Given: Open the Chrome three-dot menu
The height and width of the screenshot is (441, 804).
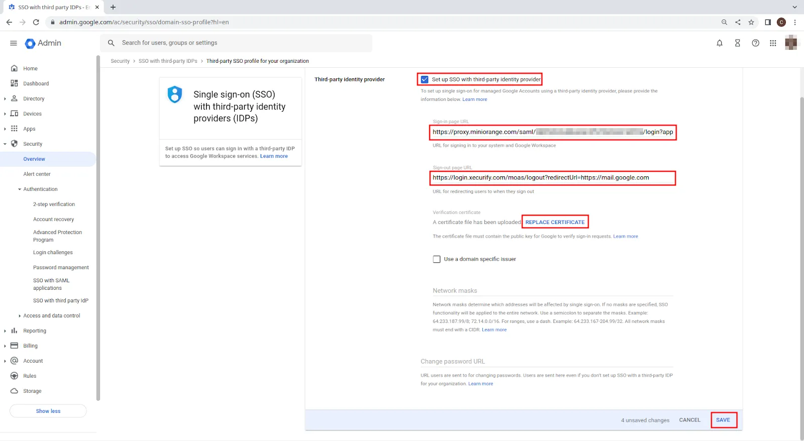Looking at the screenshot, I should tap(795, 22).
